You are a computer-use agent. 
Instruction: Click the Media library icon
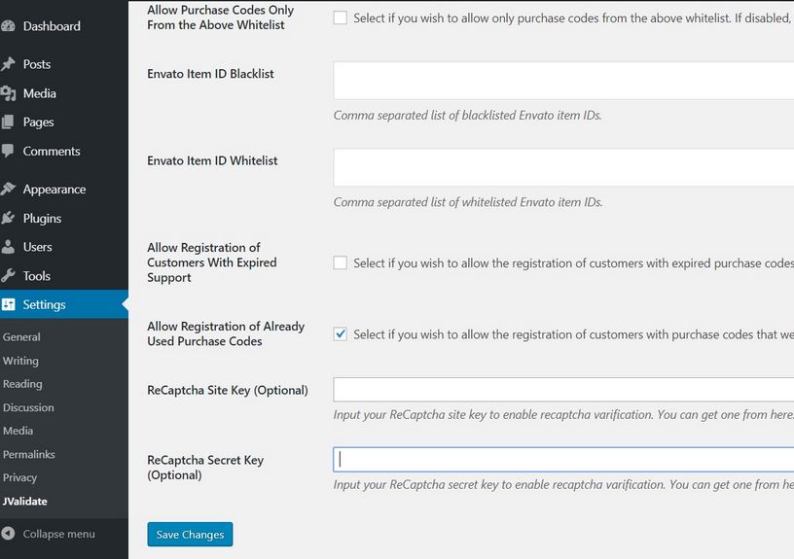8,93
